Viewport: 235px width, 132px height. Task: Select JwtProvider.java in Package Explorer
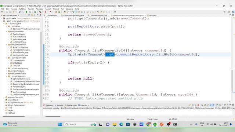click(19, 39)
